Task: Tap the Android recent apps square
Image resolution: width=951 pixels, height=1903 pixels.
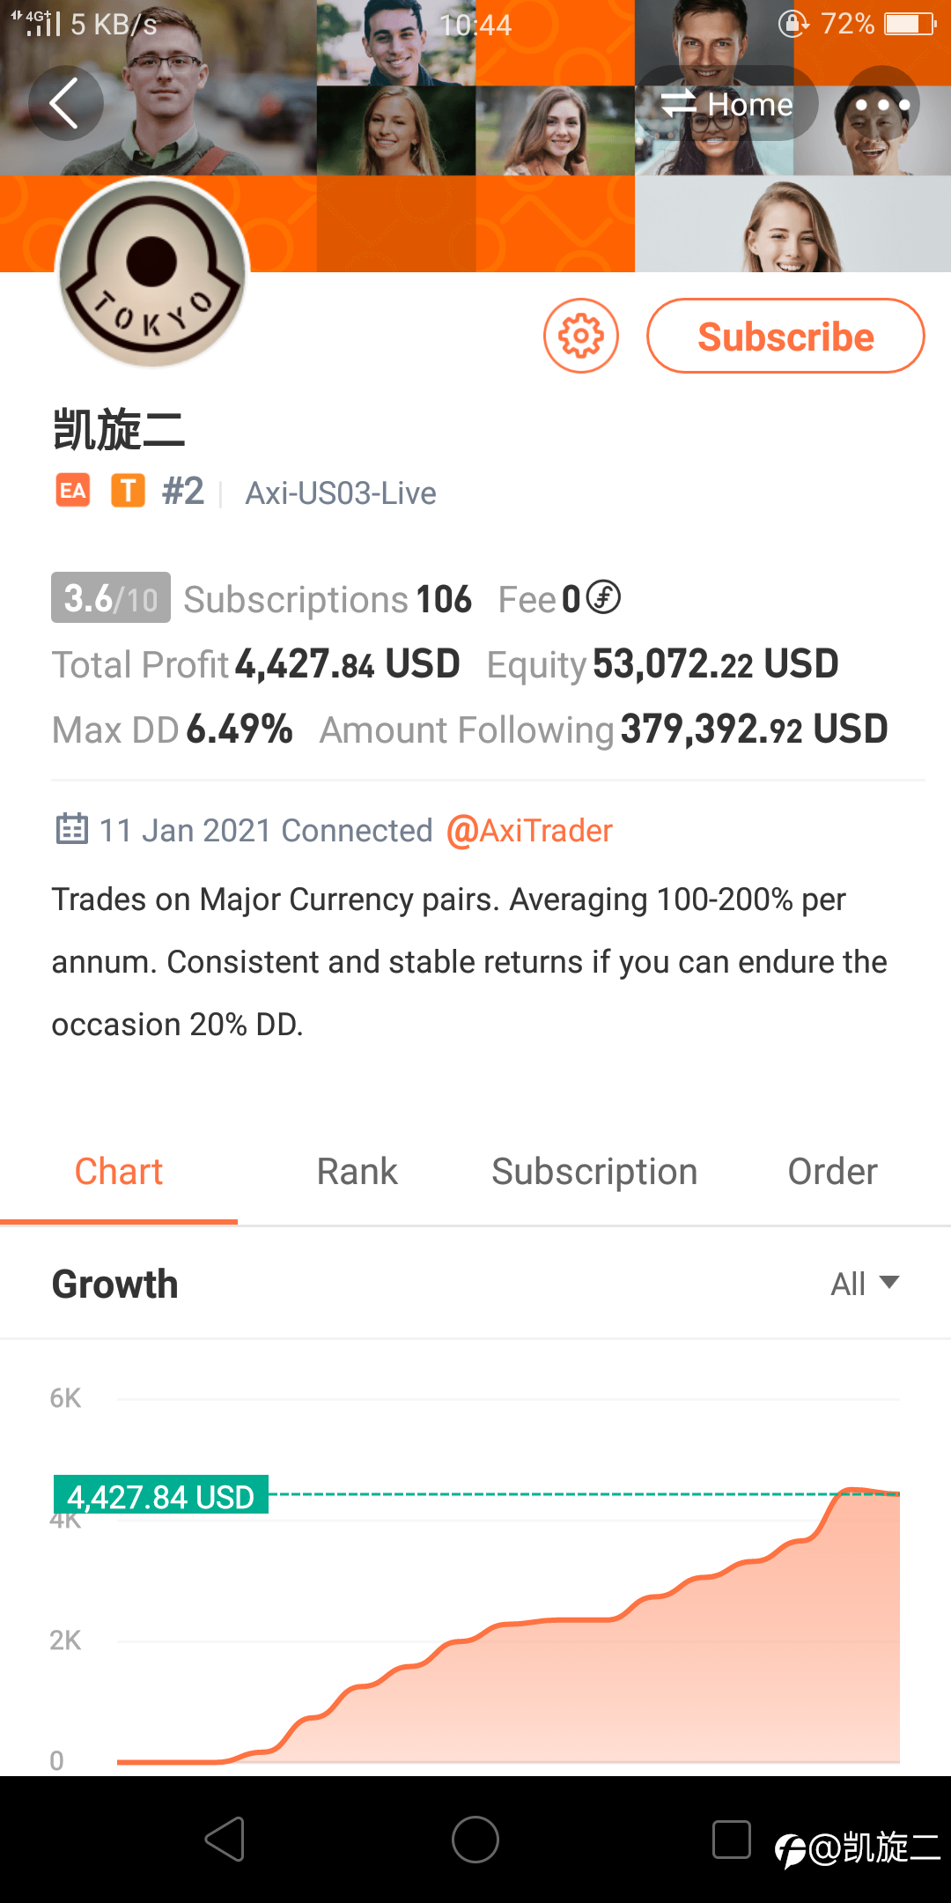Action: [x=731, y=1840]
